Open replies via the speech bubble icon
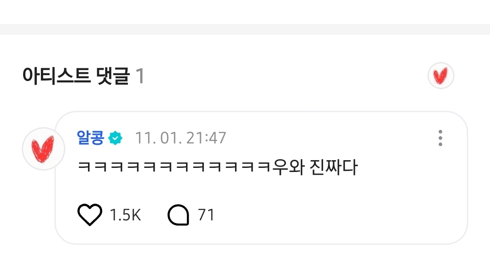The width and height of the screenshot is (490, 262). 178,214
